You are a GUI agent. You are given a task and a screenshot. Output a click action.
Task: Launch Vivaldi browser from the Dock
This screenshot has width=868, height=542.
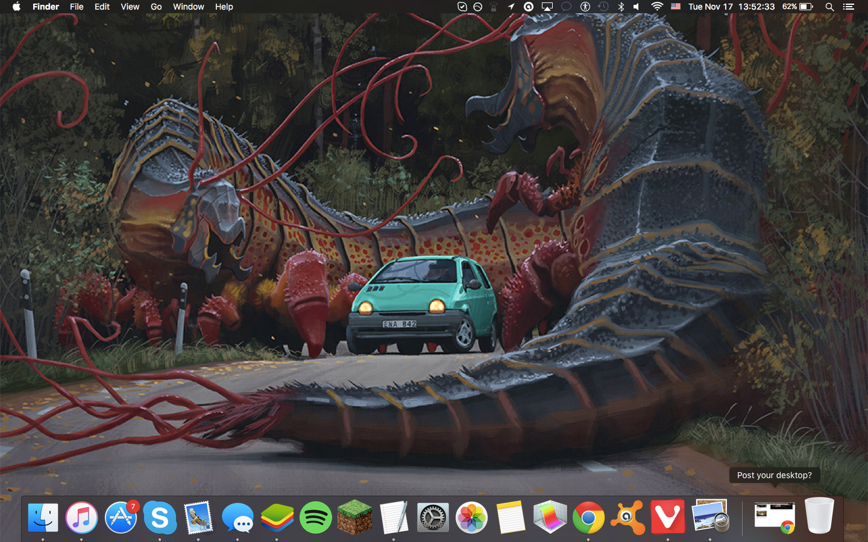tap(667, 517)
